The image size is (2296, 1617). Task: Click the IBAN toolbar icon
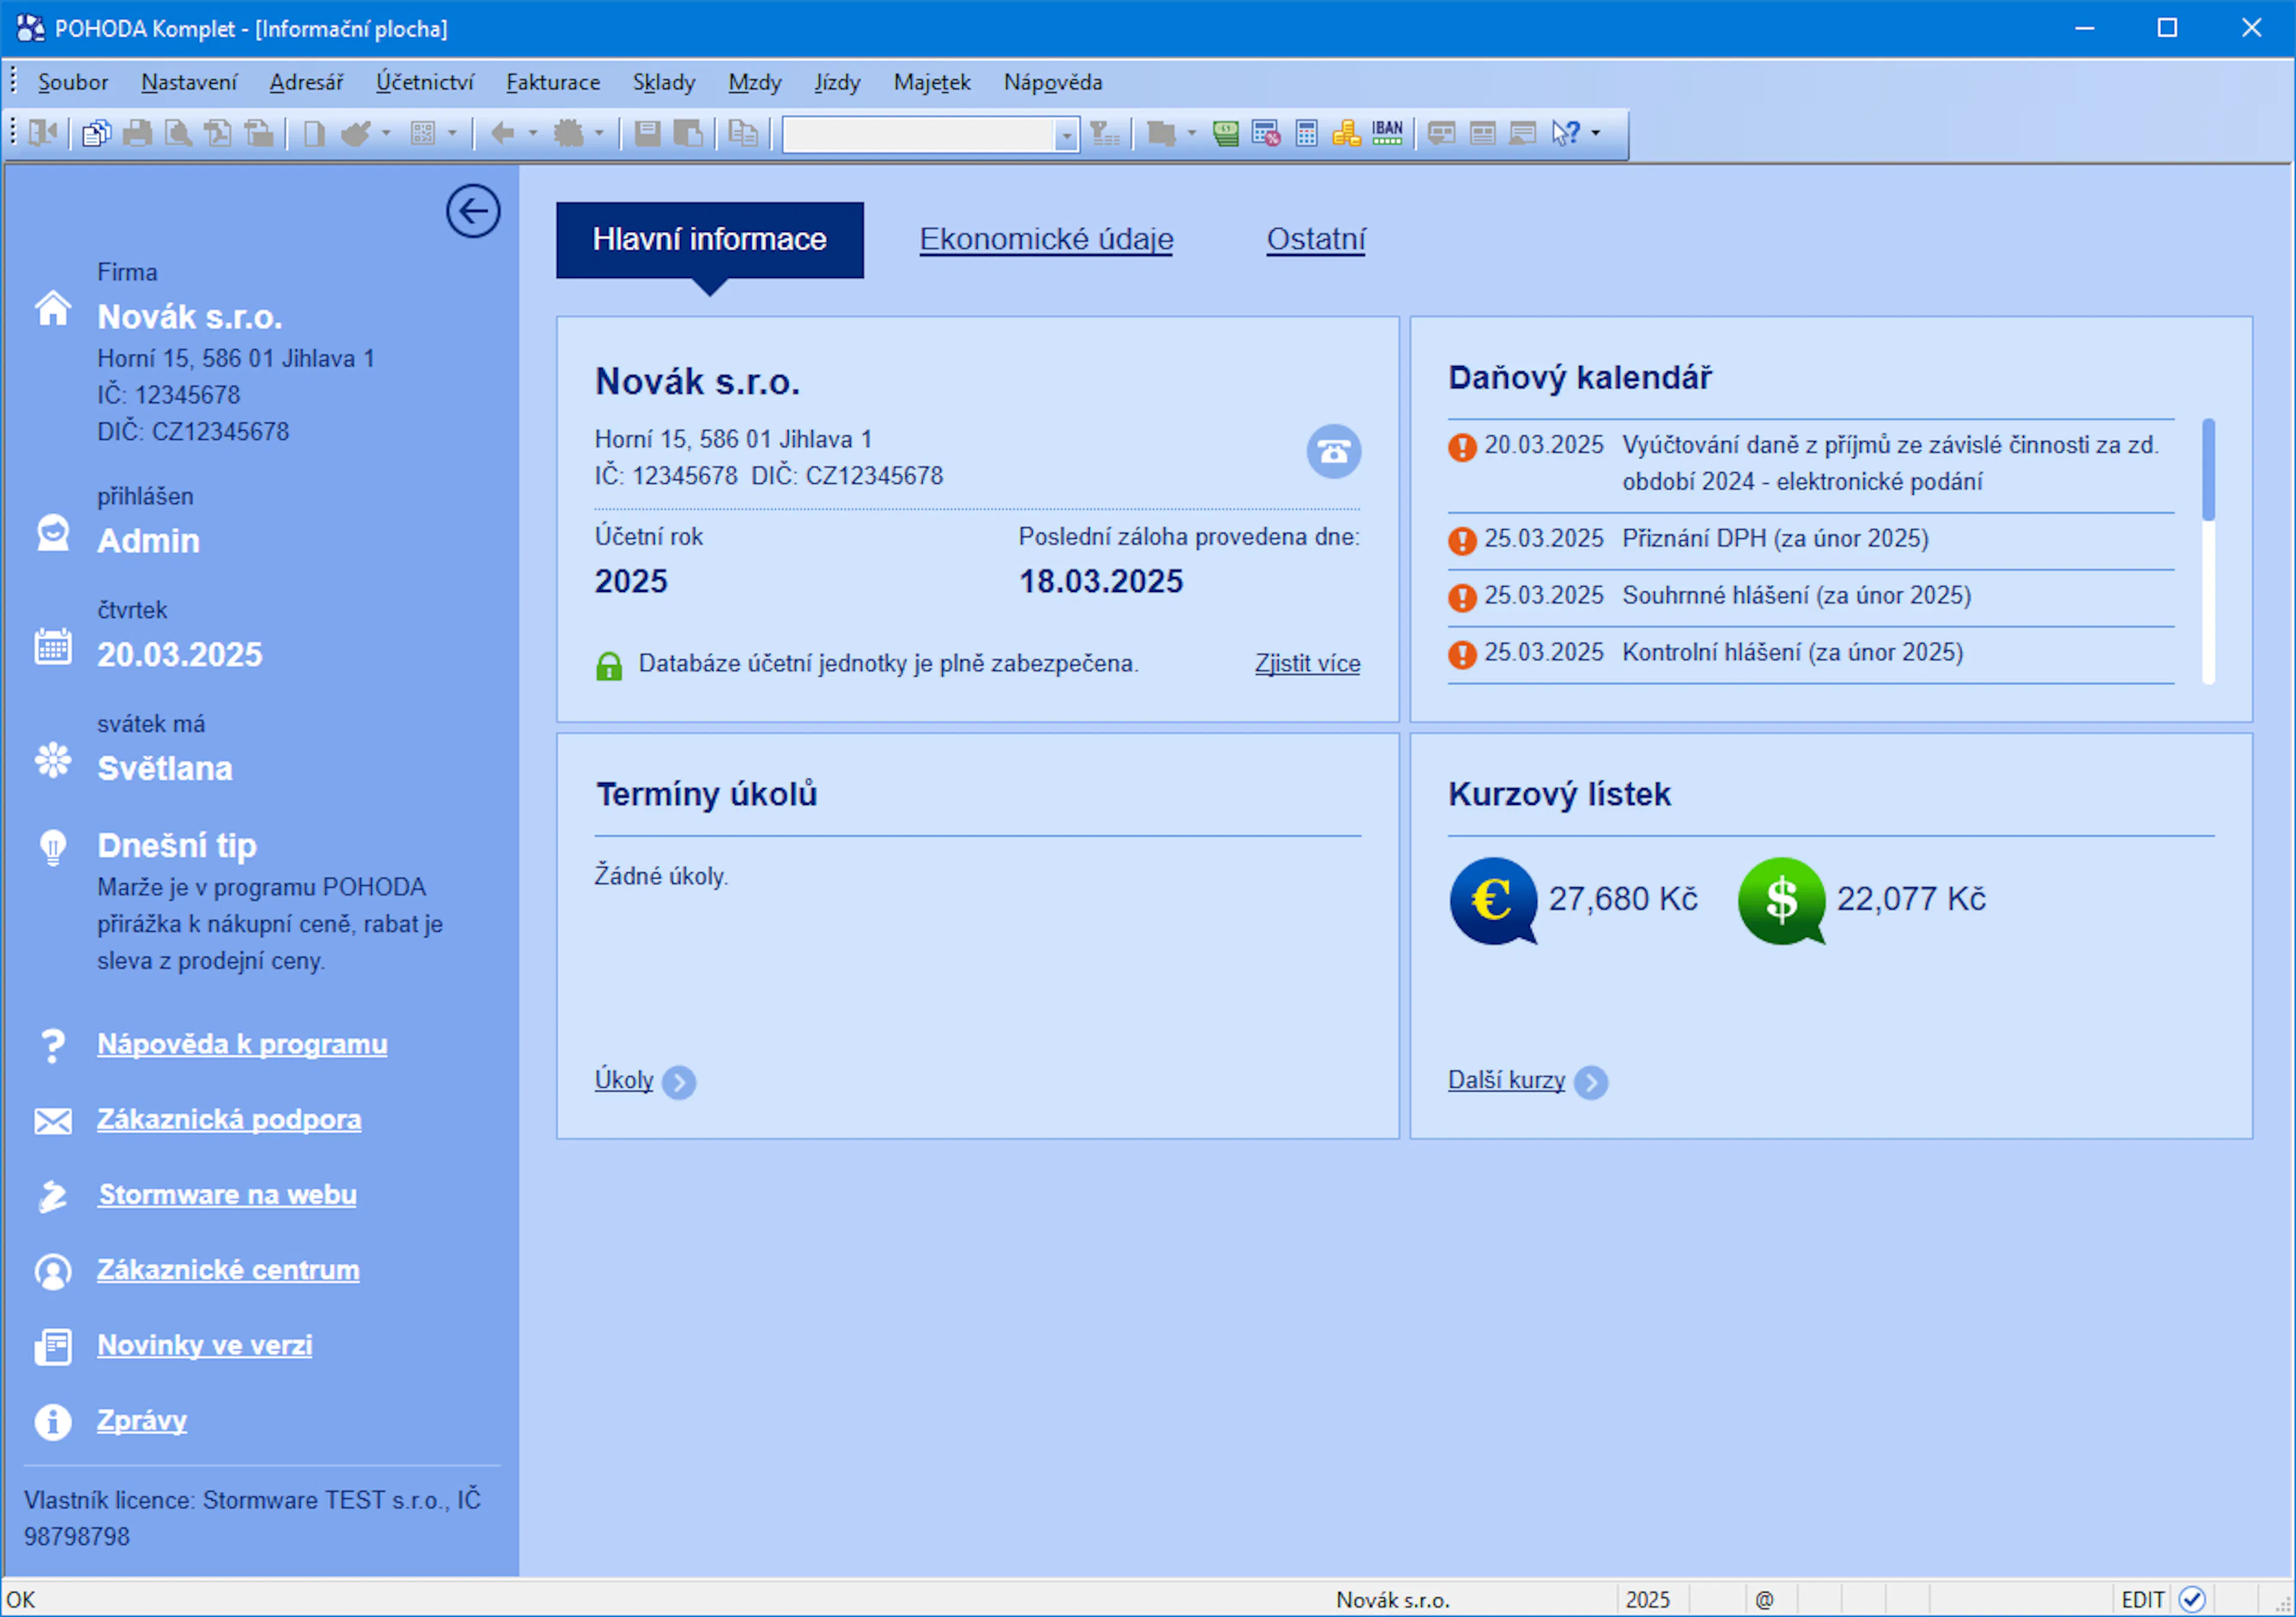click(x=1387, y=133)
